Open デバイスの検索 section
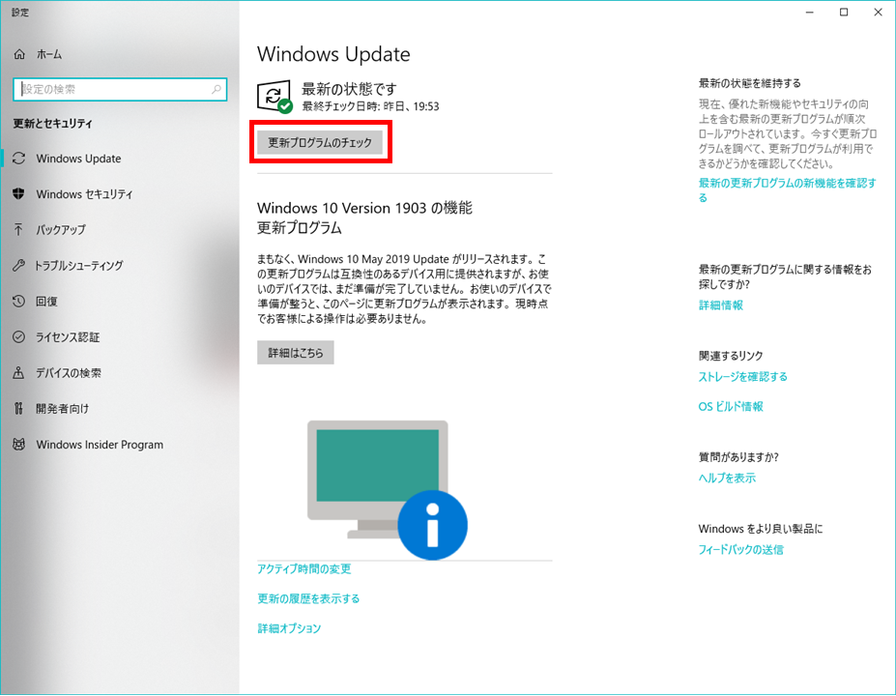 [x=68, y=372]
